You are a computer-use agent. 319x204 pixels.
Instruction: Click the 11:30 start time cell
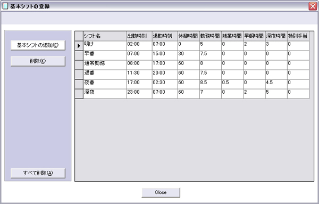(x=139, y=75)
